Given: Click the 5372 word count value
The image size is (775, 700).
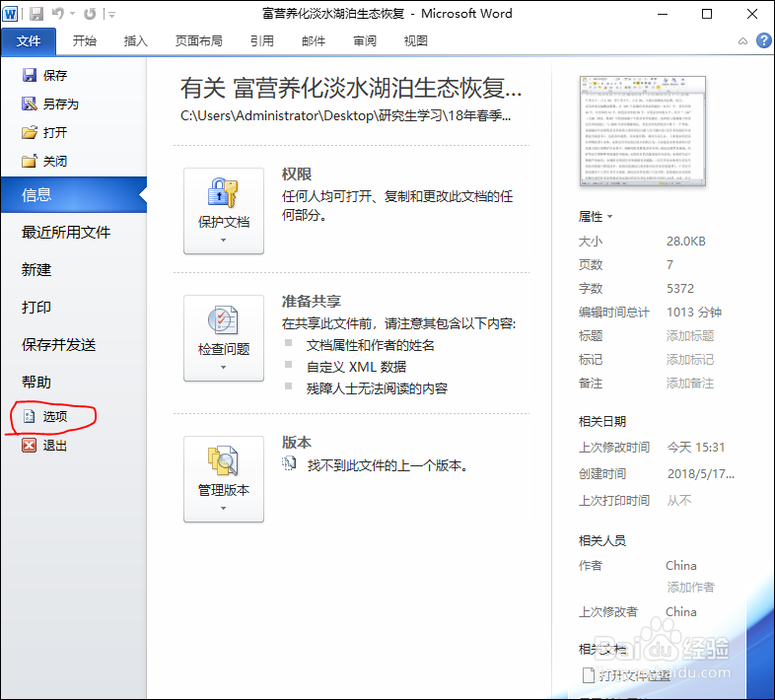Looking at the screenshot, I should click(680, 289).
